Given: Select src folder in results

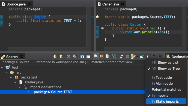Looking at the screenshot, I should tap(19, 72).
